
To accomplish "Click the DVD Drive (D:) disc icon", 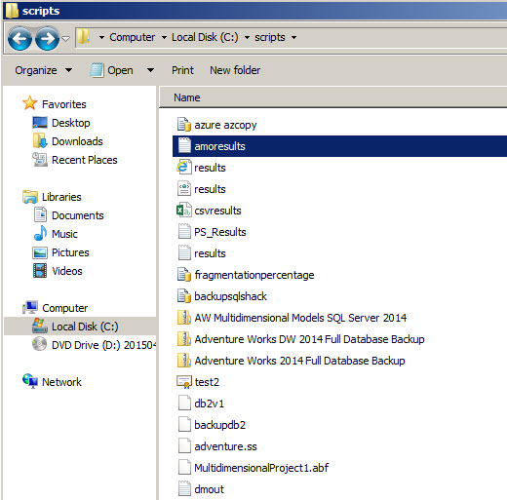I will coord(39,344).
